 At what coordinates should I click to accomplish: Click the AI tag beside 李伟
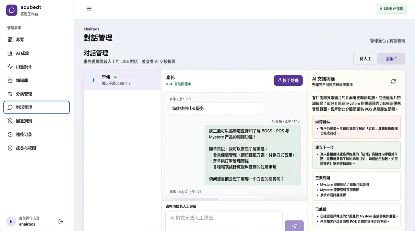(x=115, y=77)
